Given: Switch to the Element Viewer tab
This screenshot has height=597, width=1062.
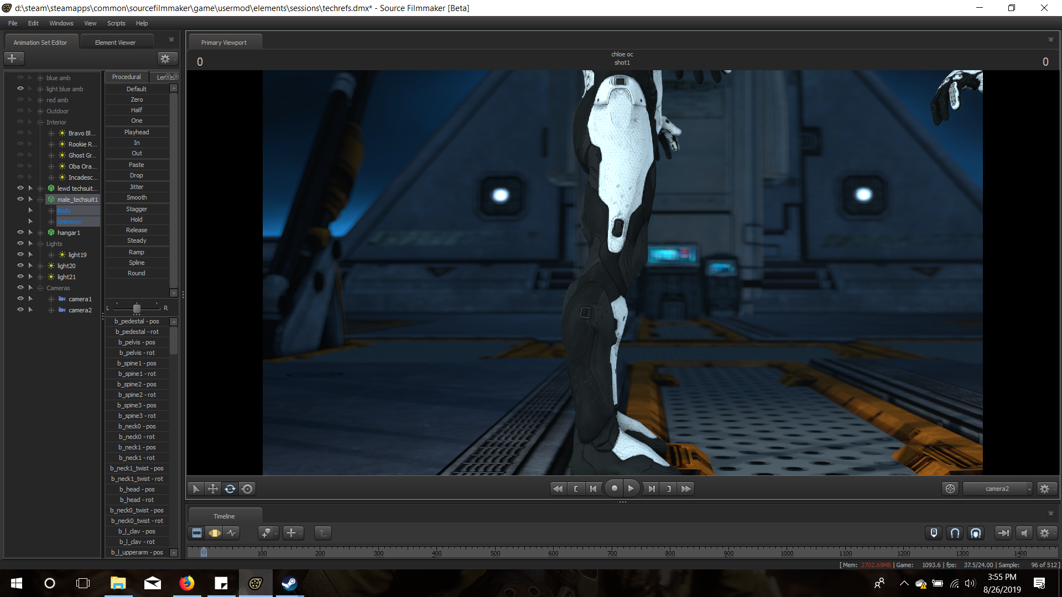Looking at the screenshot, I should click(115, 43).
